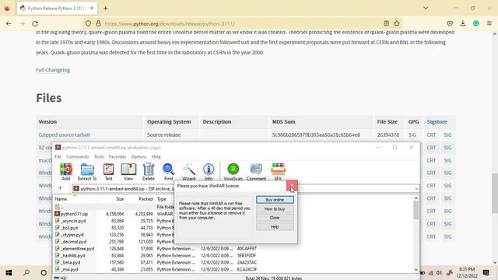Expand the list all tabs chevron
Screen dimensions: 498x280
click(426, 9)
